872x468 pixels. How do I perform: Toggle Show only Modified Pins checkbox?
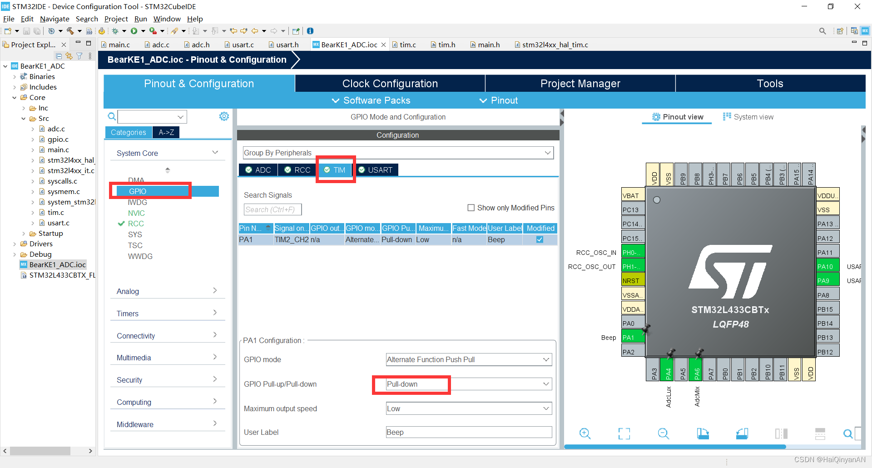[471, 208]
